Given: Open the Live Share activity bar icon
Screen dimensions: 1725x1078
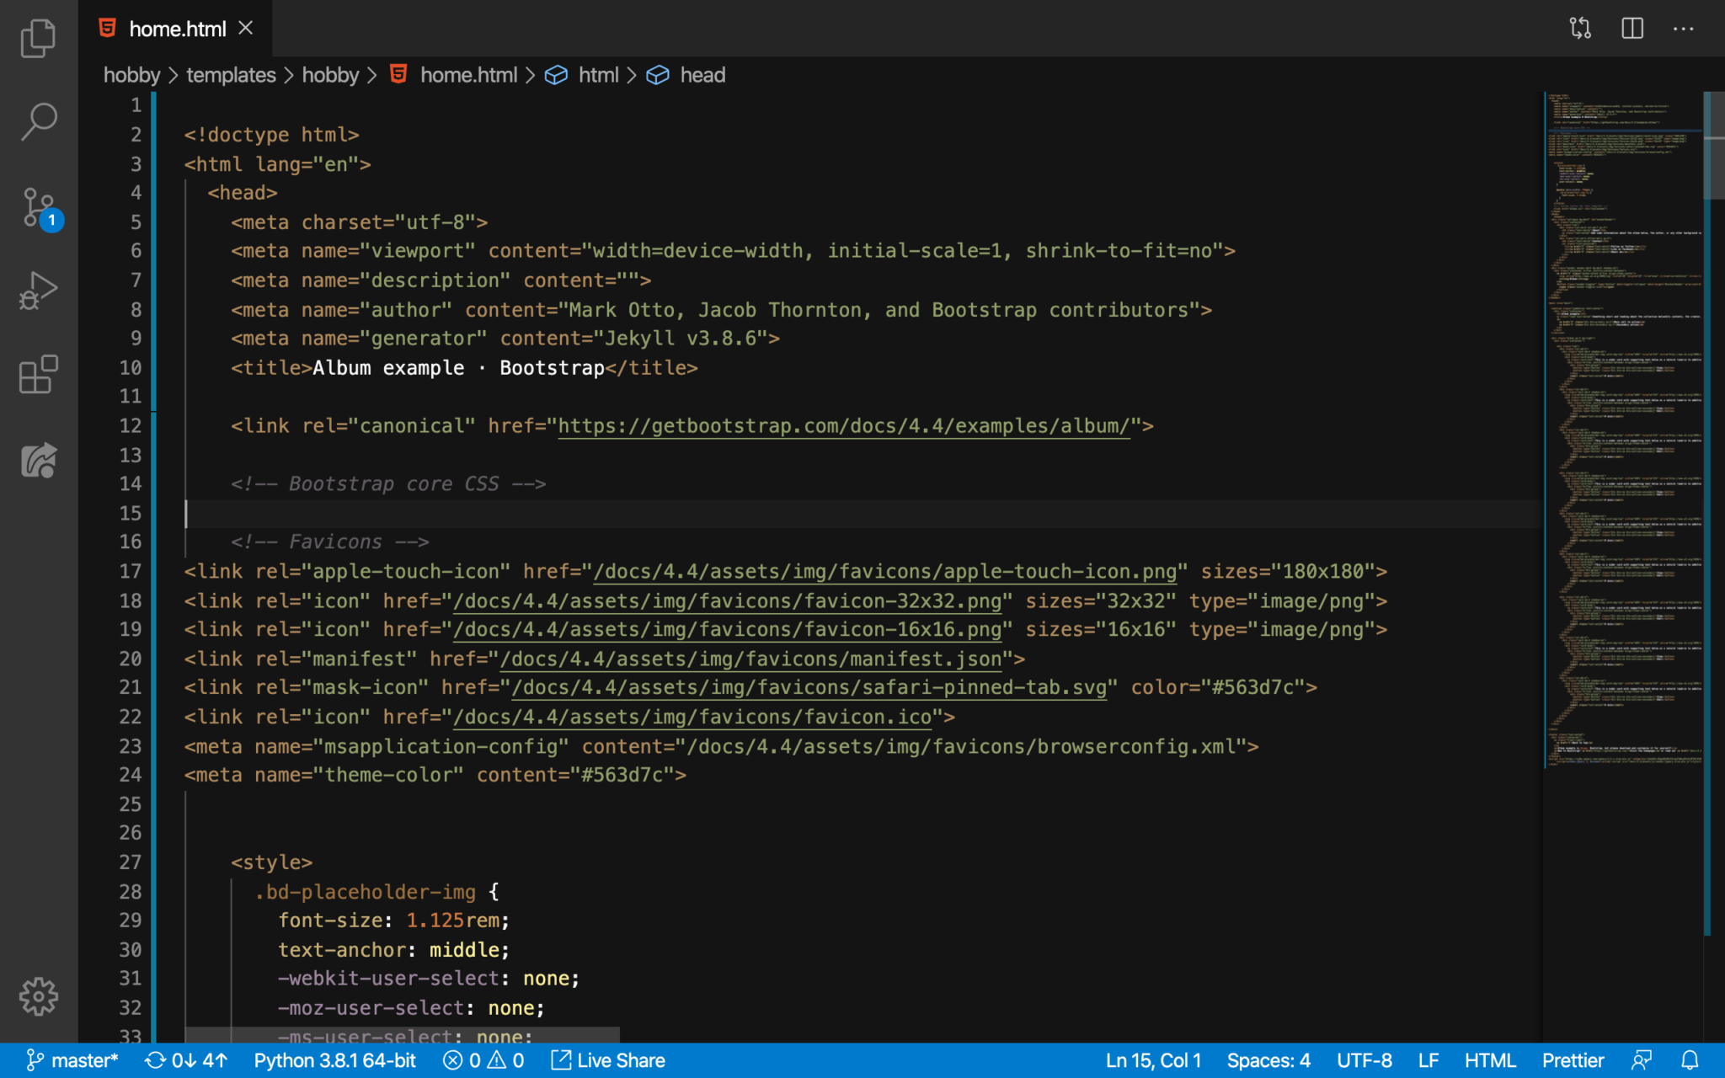Looking at the screenshot, I should pos(38,461).
